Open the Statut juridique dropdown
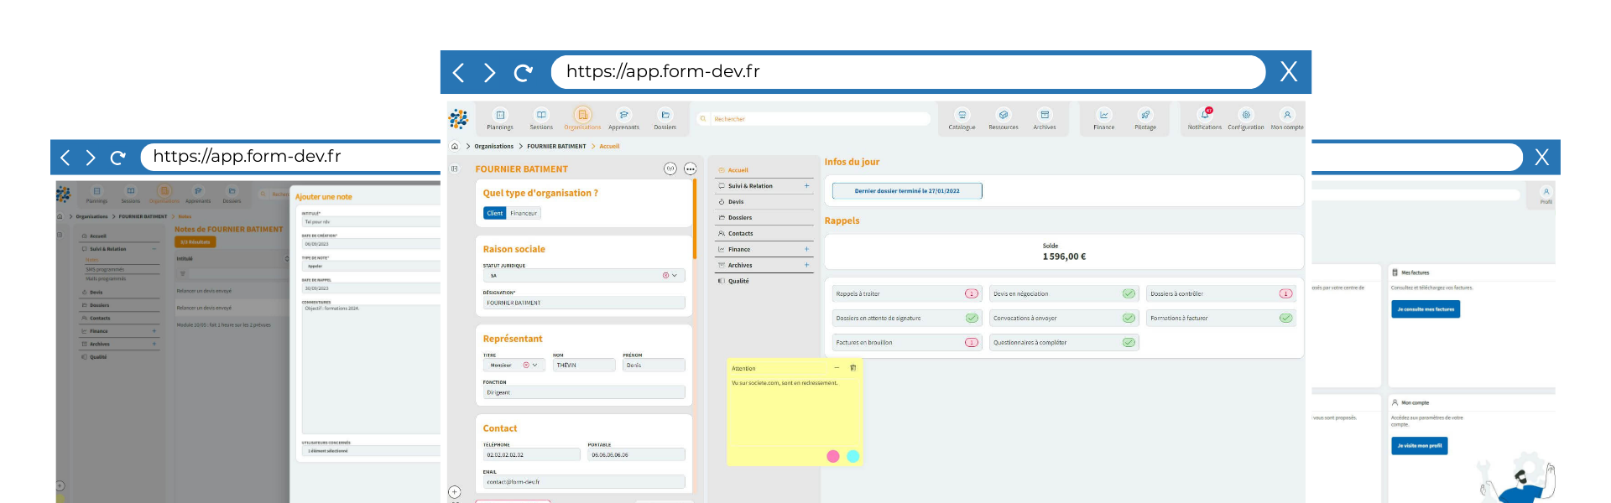This screenshot has height=503, width=1611. tap(675, 275)
